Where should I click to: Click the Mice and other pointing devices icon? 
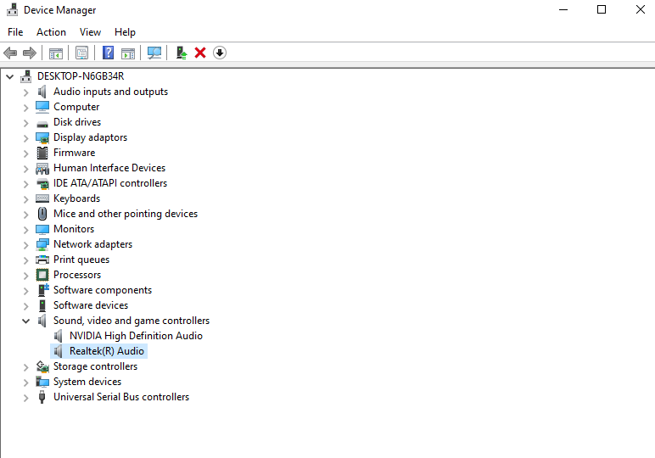pyautogui.click(x=42, y=214)
